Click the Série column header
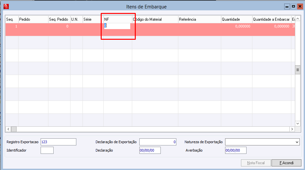This screenshot has width=305, height=170. click(93, 19)
